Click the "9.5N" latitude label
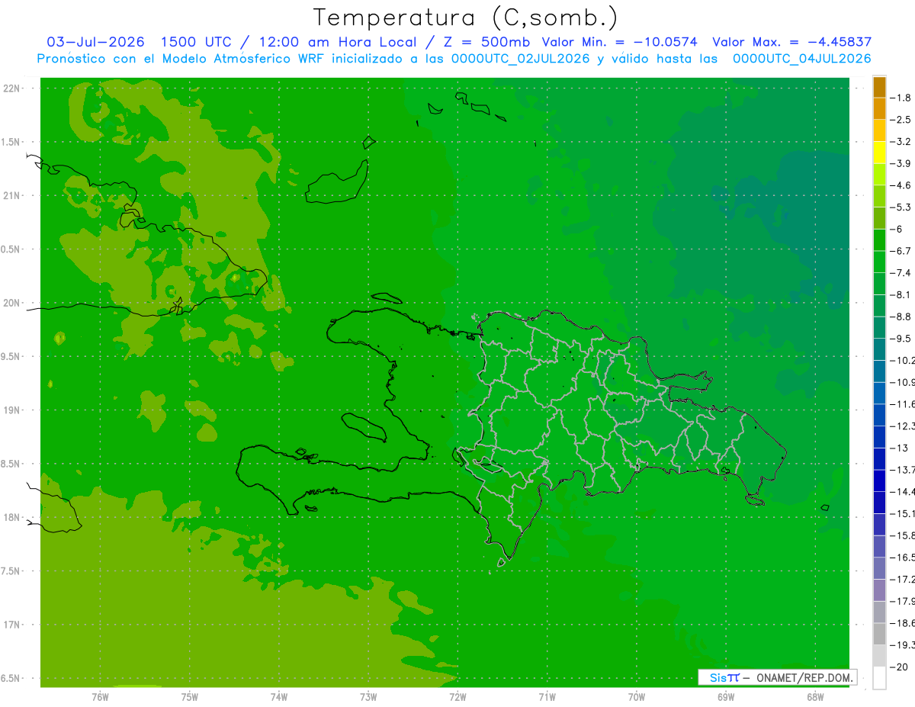915x707 pixels. point(11,357)
